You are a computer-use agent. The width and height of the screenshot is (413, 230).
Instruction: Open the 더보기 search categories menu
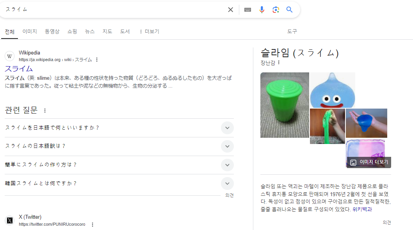point(149,32)
